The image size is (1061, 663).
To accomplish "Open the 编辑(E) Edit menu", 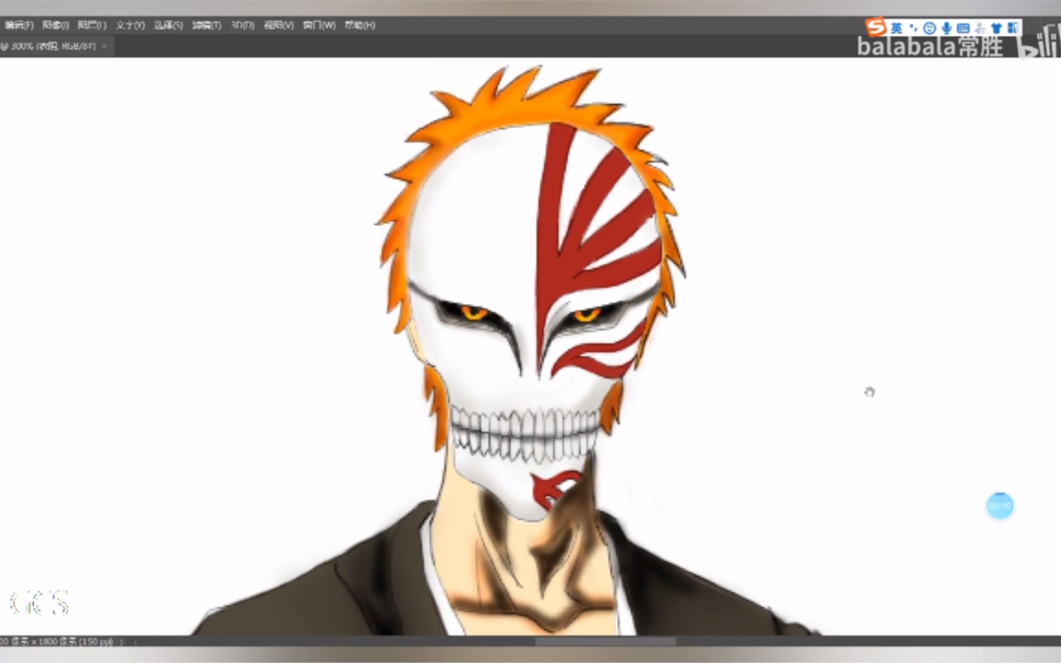I will [19, 25].
